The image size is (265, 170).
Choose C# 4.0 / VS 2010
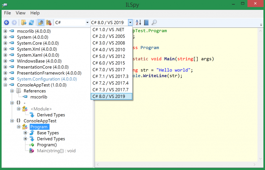pyautogui.click(x=112, y=49)
